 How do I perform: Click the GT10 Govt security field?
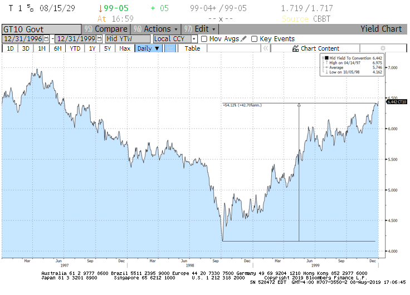tap(42, 29)
